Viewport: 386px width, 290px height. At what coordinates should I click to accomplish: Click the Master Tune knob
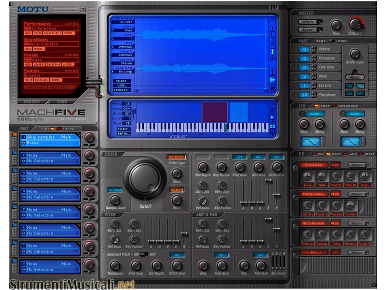[336, 25]
